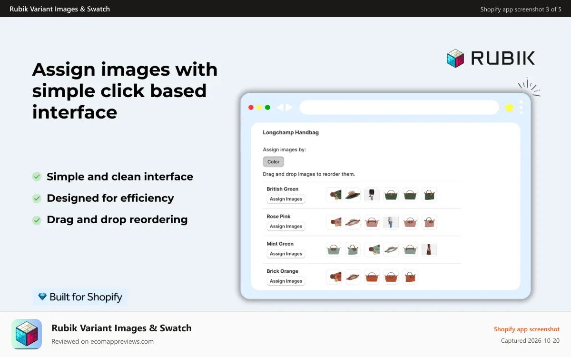Click the green window dot in the mock browser
The image size is (571, 357).
[267, 108]
